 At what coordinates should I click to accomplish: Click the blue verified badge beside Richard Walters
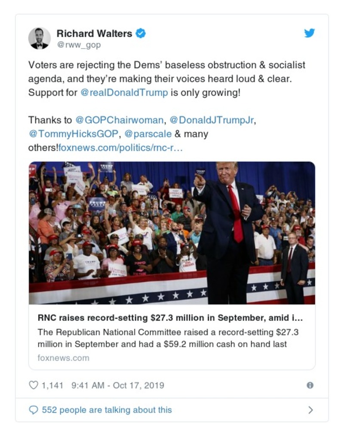141,33
